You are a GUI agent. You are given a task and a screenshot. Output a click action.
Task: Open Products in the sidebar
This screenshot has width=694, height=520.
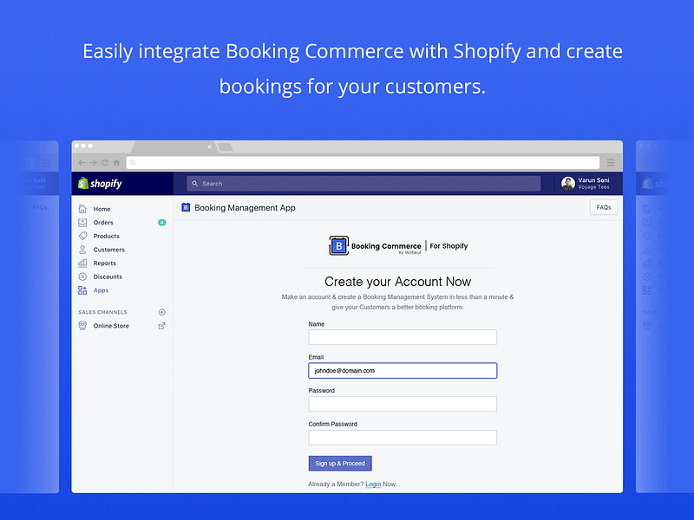tap(106, 236)
